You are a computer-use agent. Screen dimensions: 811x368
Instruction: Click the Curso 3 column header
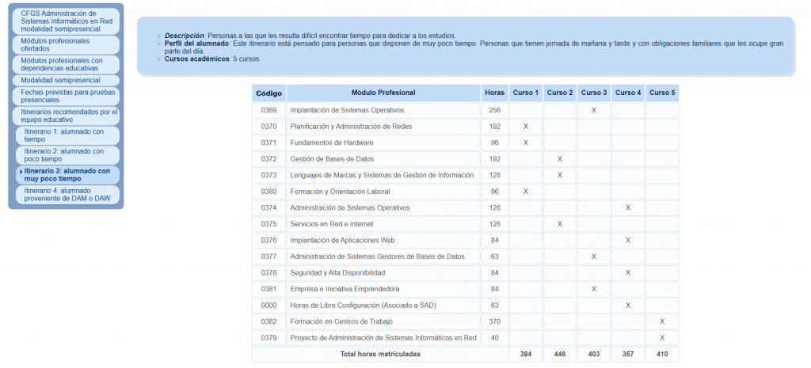[x=594, y=93]
